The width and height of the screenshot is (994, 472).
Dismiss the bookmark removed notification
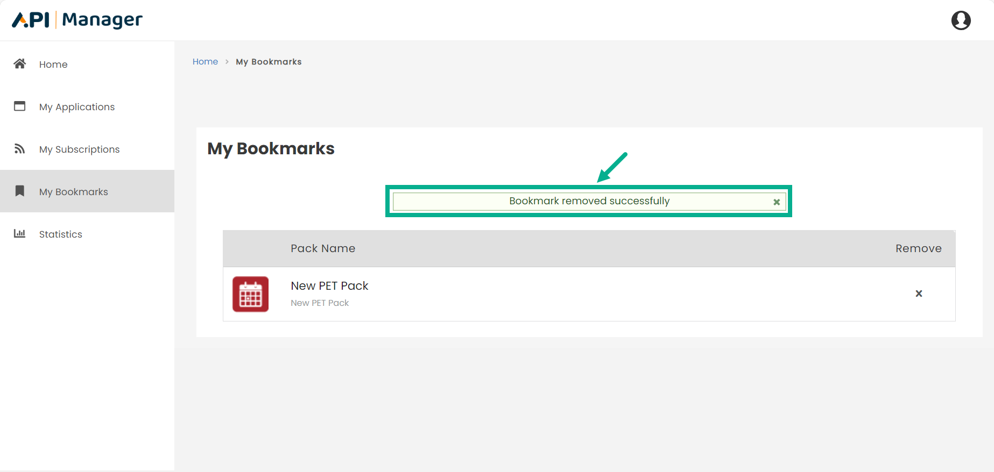point(776,202)
